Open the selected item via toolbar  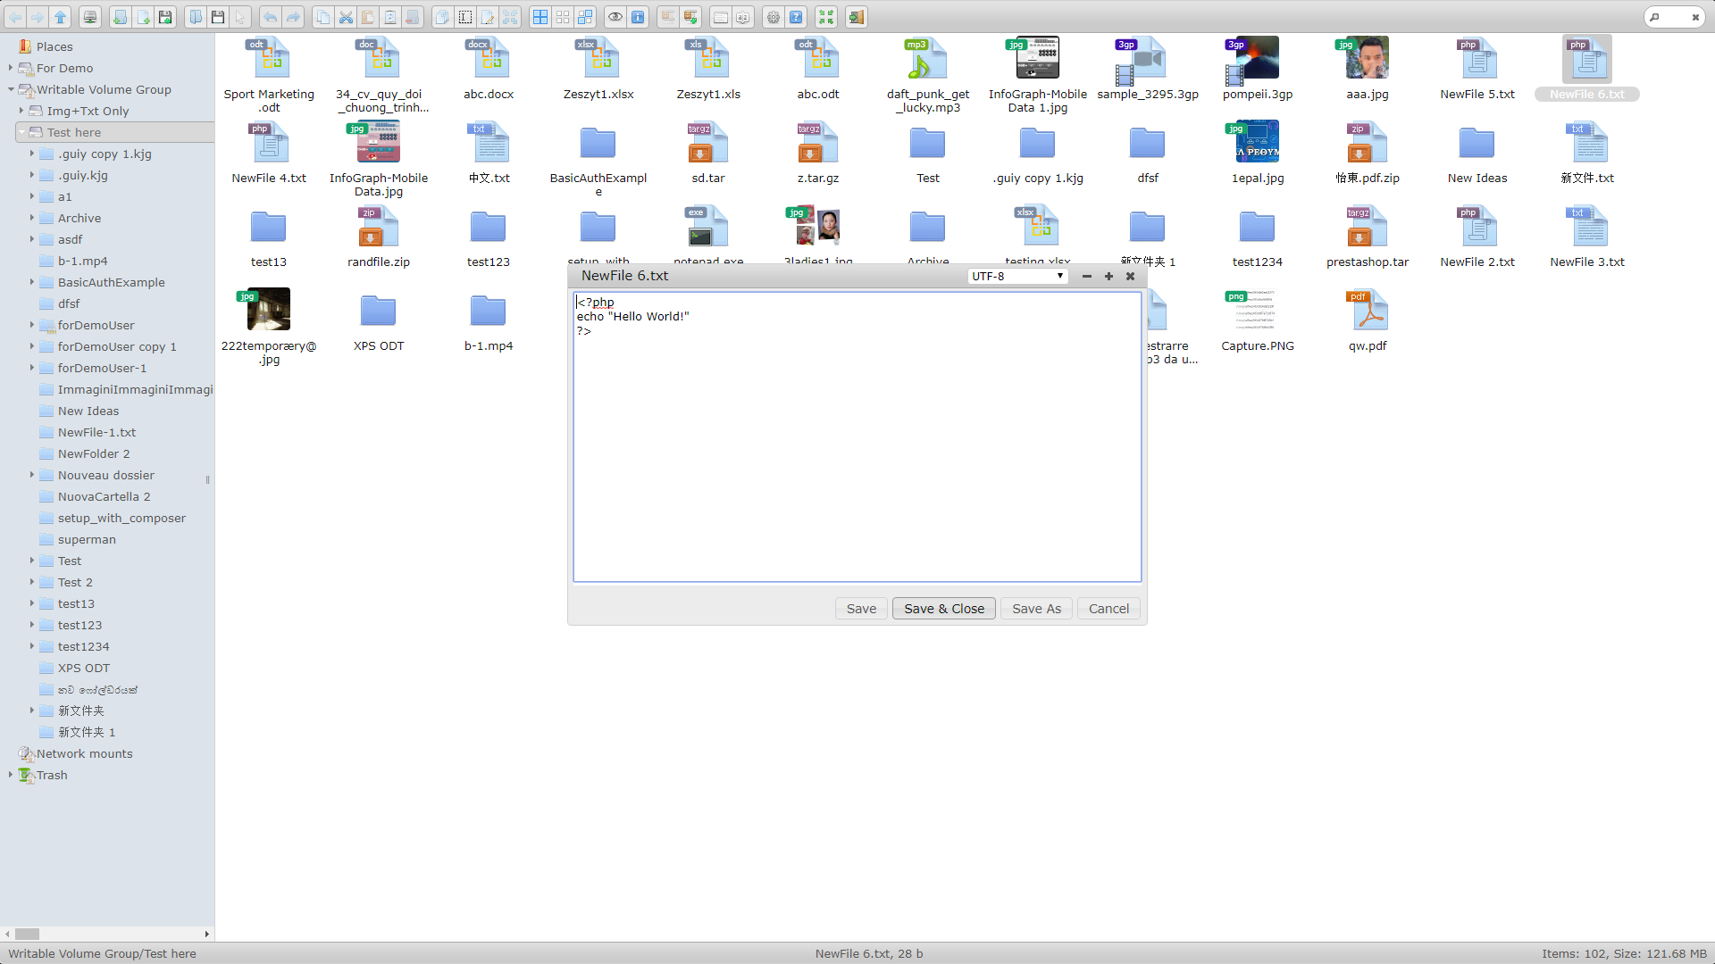[x=196, y=17]
